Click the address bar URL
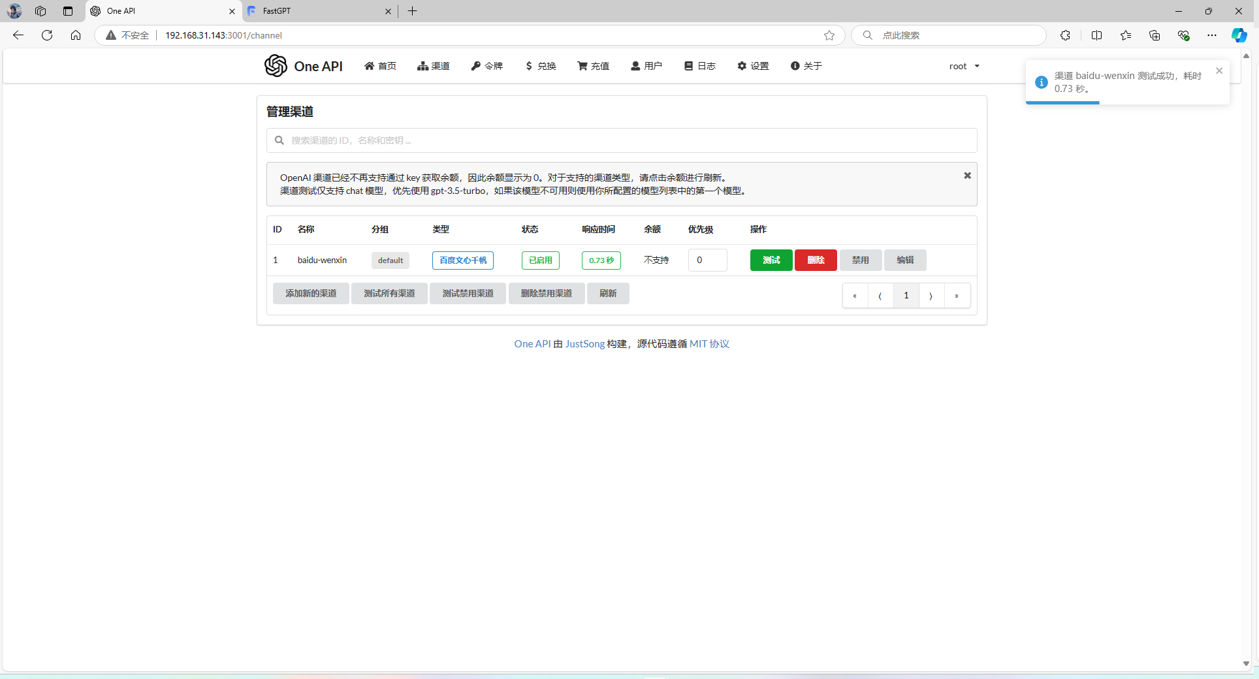The width and height of the screenshot is (1259, 679). click(223, 35)
